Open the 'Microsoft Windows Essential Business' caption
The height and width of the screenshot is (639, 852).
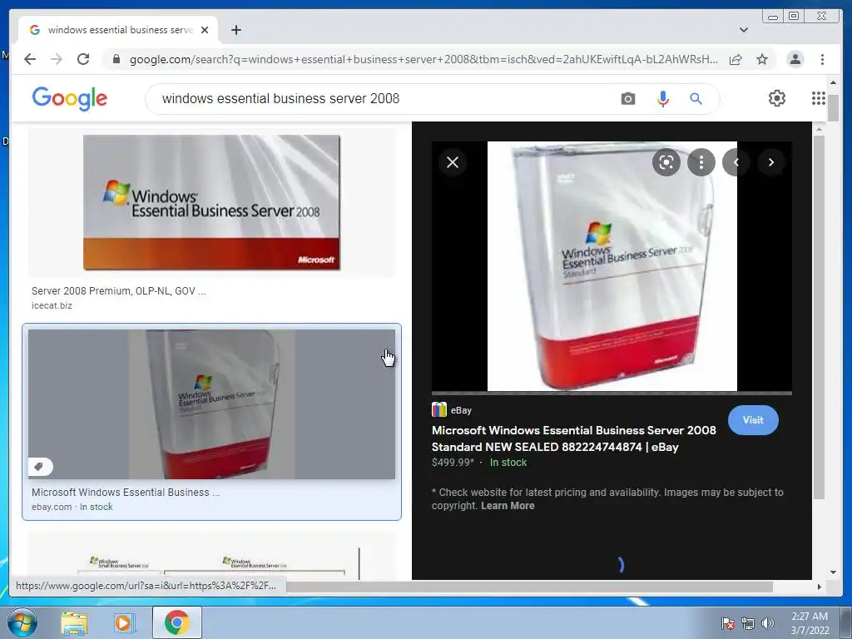coord(126,493)
